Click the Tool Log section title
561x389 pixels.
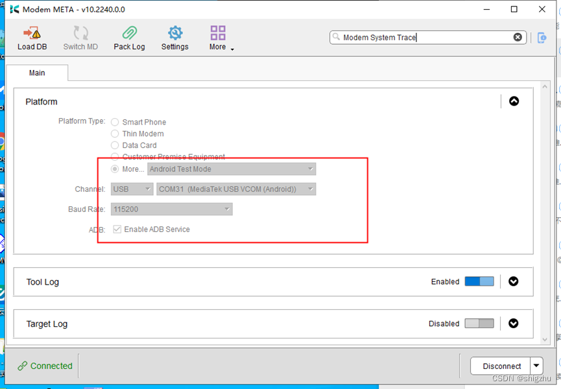(43, 282)
